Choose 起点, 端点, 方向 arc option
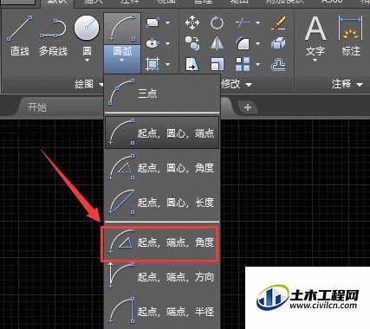370x329 pixels. [162, 276]
